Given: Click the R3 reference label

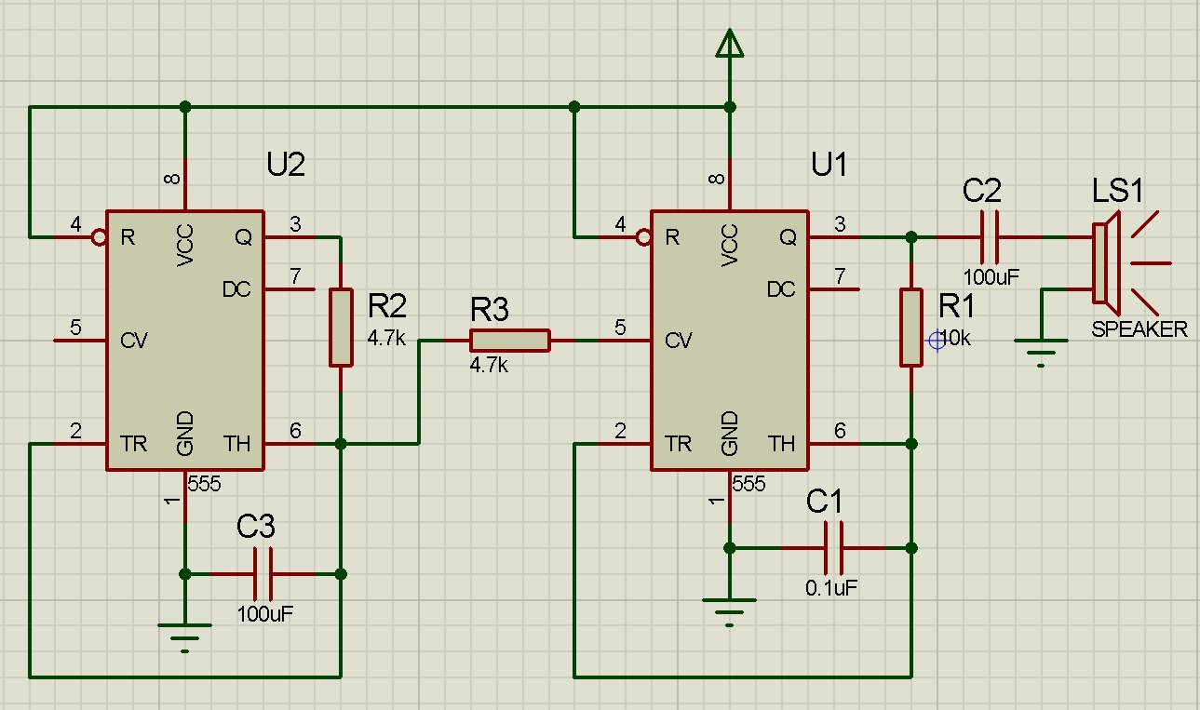Looking at the screenshot, I should pyautogui.click(x=491, y=310).
